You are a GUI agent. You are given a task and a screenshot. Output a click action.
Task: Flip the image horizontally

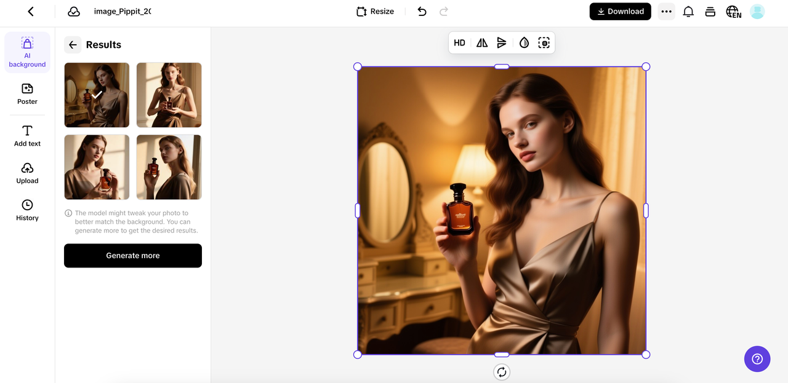pyautogui.click(x=481, y=42)
